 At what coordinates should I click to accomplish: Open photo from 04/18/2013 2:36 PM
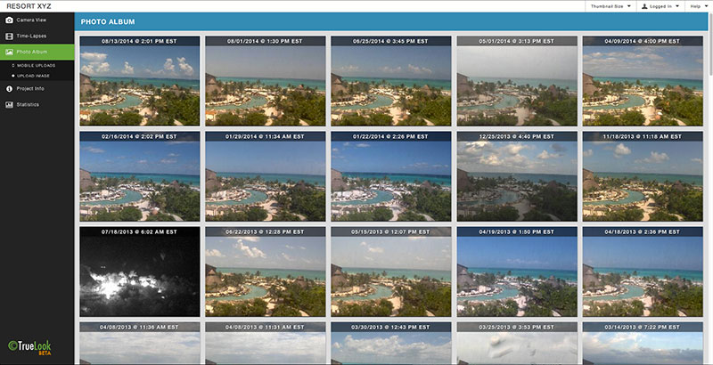[x=643, y=272]
